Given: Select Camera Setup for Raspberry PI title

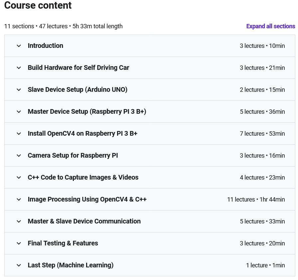Looking at the screenshot, I should pos(73,155).
